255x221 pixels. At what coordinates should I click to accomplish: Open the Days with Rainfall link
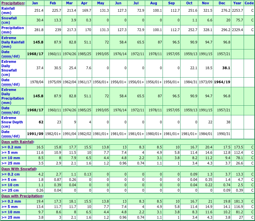tap(17, 142)
